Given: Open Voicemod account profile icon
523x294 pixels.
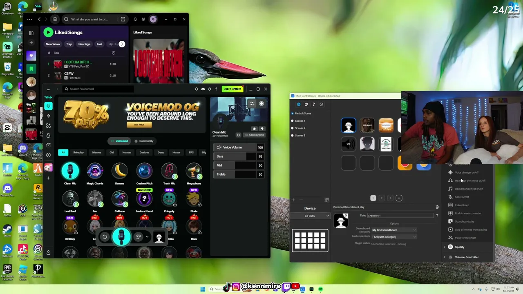Looking at the screenshot, I should pyautogui.click(x=48, y=253).
